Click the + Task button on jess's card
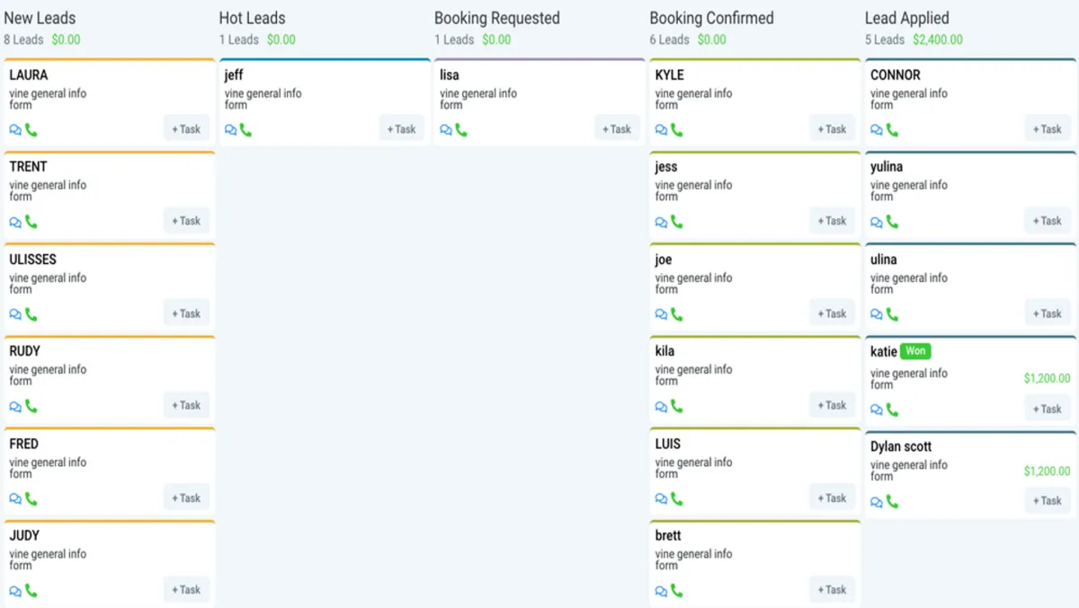The height and width of the screenshot is (608, 1079). coord(833,221)
